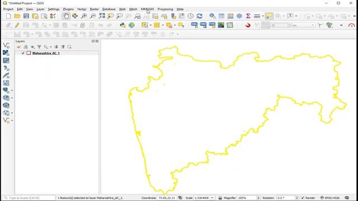The width and height of the screenshot is (358, 201).
Task: Open the field calculator icon
Action: (230, 16)
